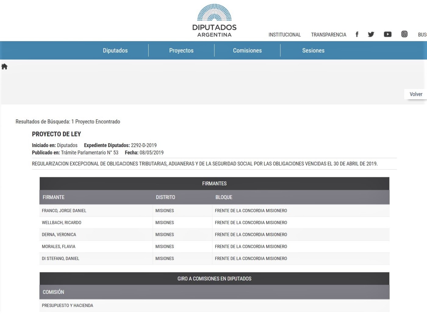Select the Comisiones menu item
This screenshot has height=314, width=427.
click(247, 51)
